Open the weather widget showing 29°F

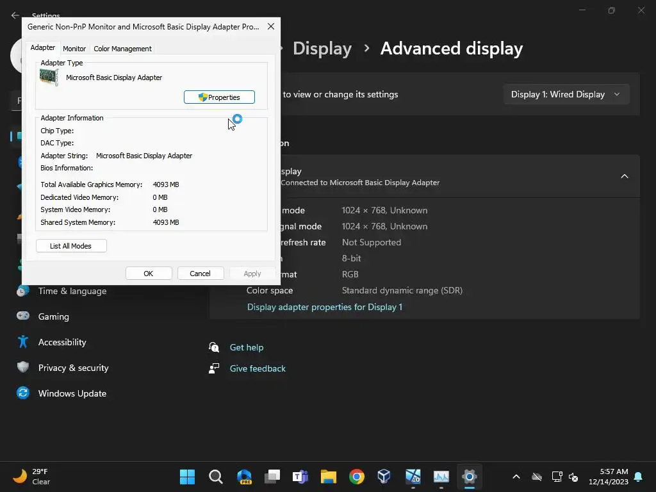click(31, 477)
